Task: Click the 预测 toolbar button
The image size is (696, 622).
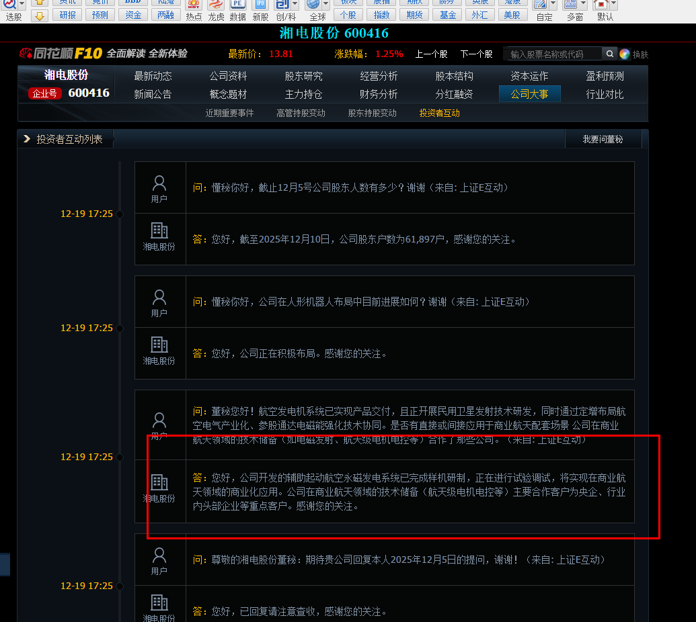Action: point(100,15)
